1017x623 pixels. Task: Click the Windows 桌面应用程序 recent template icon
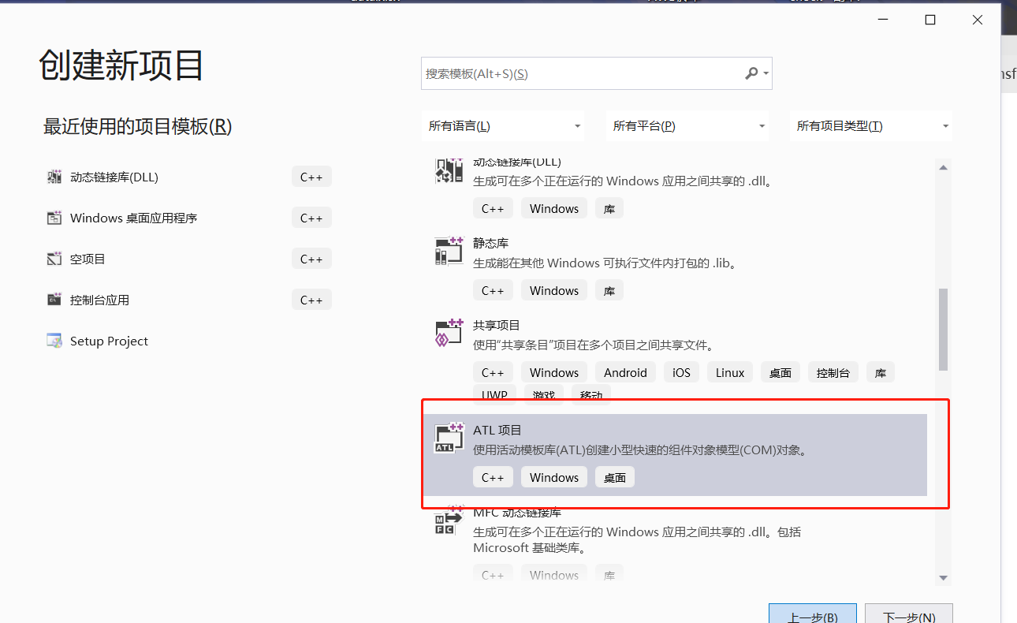54,218
